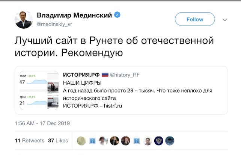The height and width of the screenshot is (155, 241).
Task: Click the last liker avatar in the row
Action: (170, 141)
